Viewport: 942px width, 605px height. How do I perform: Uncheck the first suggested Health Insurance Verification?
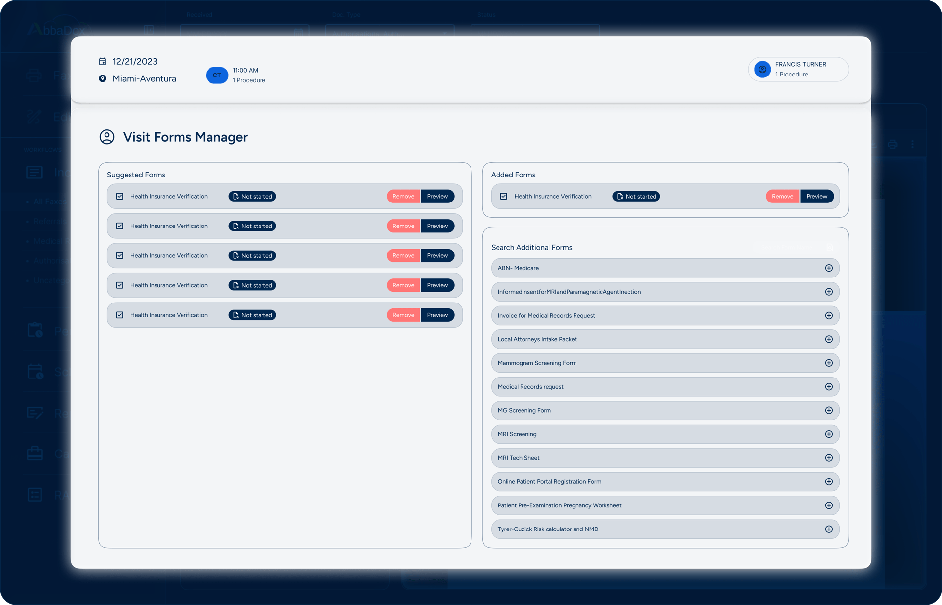tap(120, 197)
